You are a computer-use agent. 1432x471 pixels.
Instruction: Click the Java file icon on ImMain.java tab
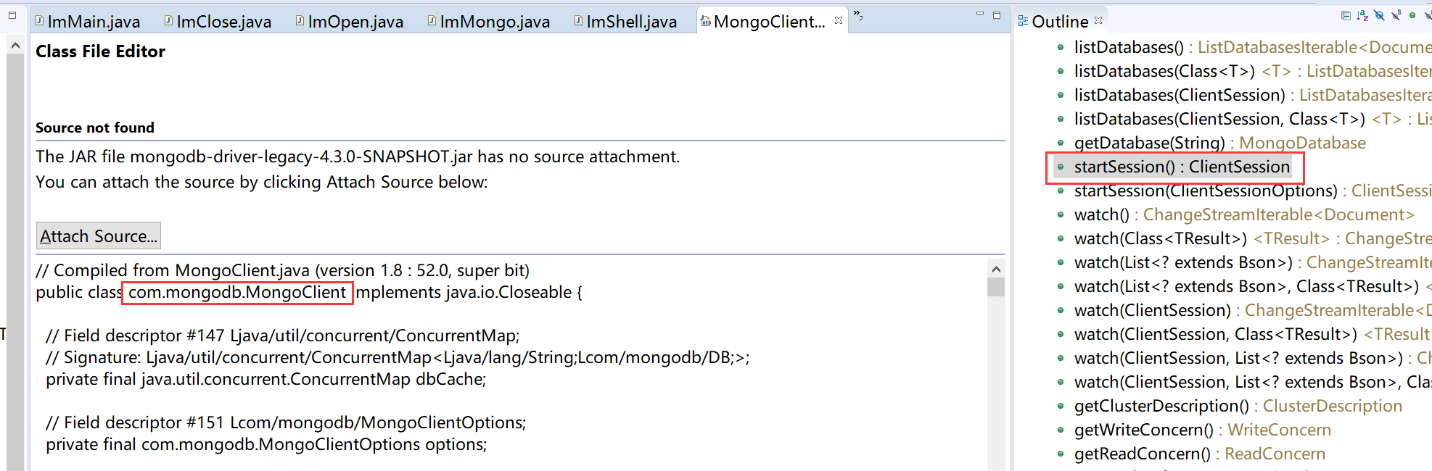coord(40,21)
